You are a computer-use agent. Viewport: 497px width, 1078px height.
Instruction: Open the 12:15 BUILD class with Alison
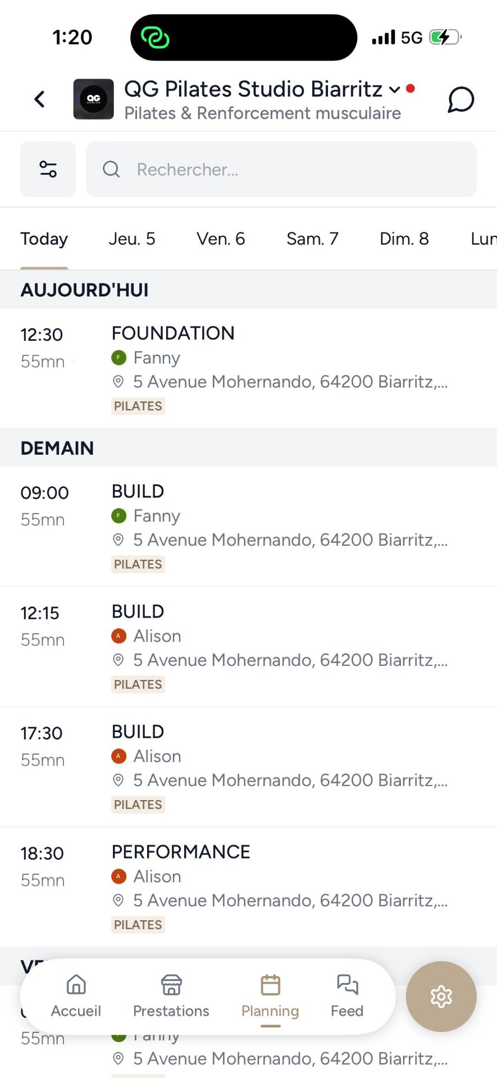pos(248,646)
